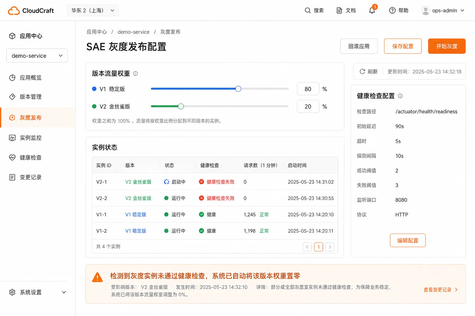Click the help question-mark icon

[x=392, y=10]
